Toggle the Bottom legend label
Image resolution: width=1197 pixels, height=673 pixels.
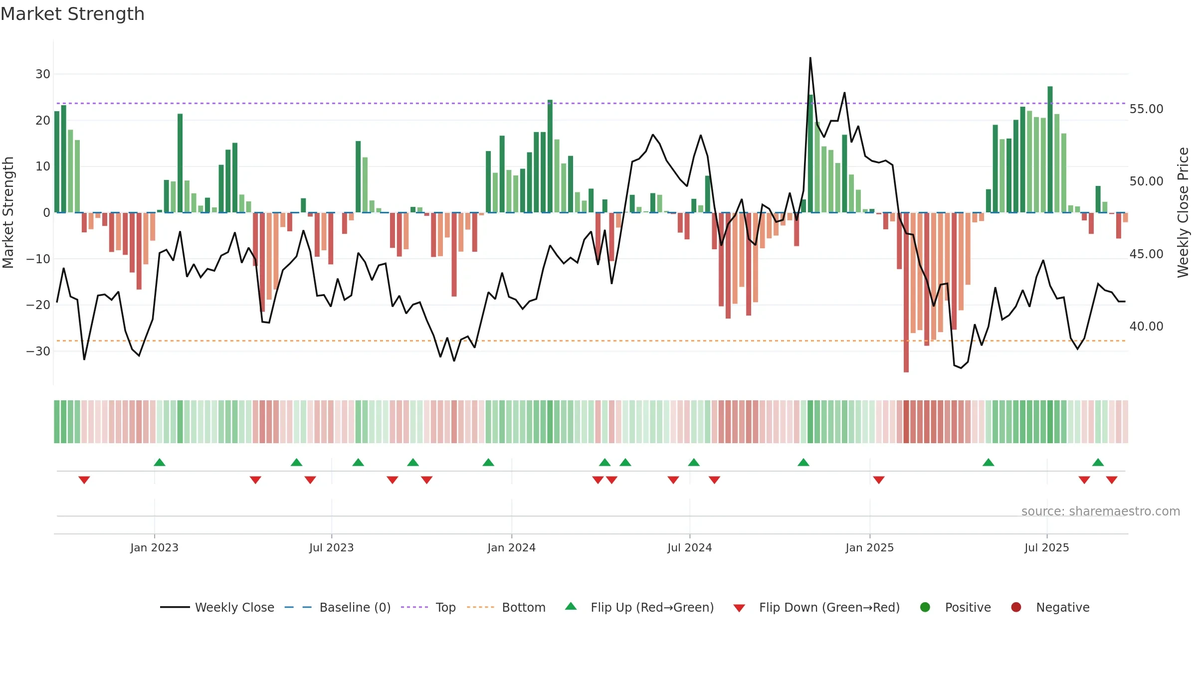524,607
